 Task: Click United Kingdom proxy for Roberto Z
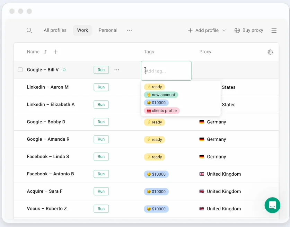(x=220, y=209)
